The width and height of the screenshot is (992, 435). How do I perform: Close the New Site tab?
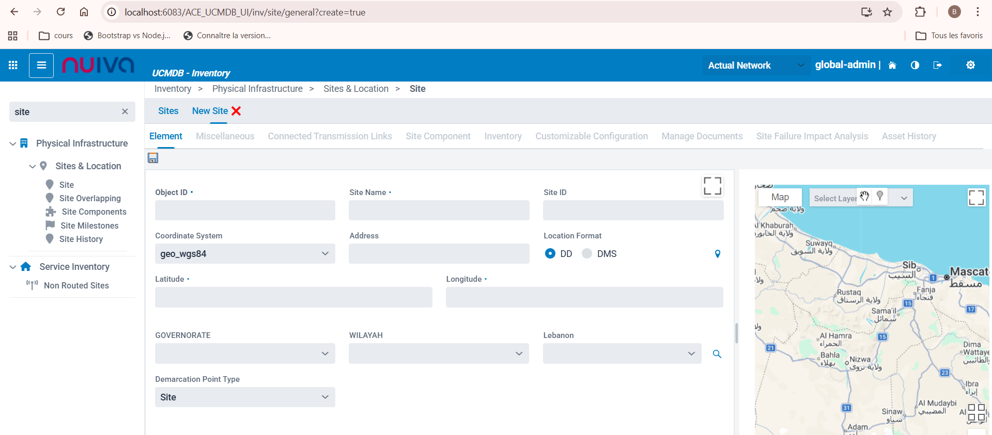pyautogui.click(x=237, y=111)
